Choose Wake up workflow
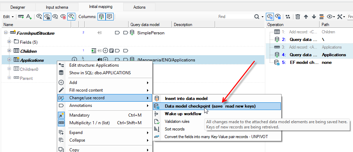 click(217, 114)
